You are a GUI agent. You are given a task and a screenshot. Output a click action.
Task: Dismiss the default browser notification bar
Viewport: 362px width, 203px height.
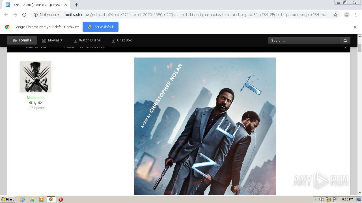click(355, 27)
